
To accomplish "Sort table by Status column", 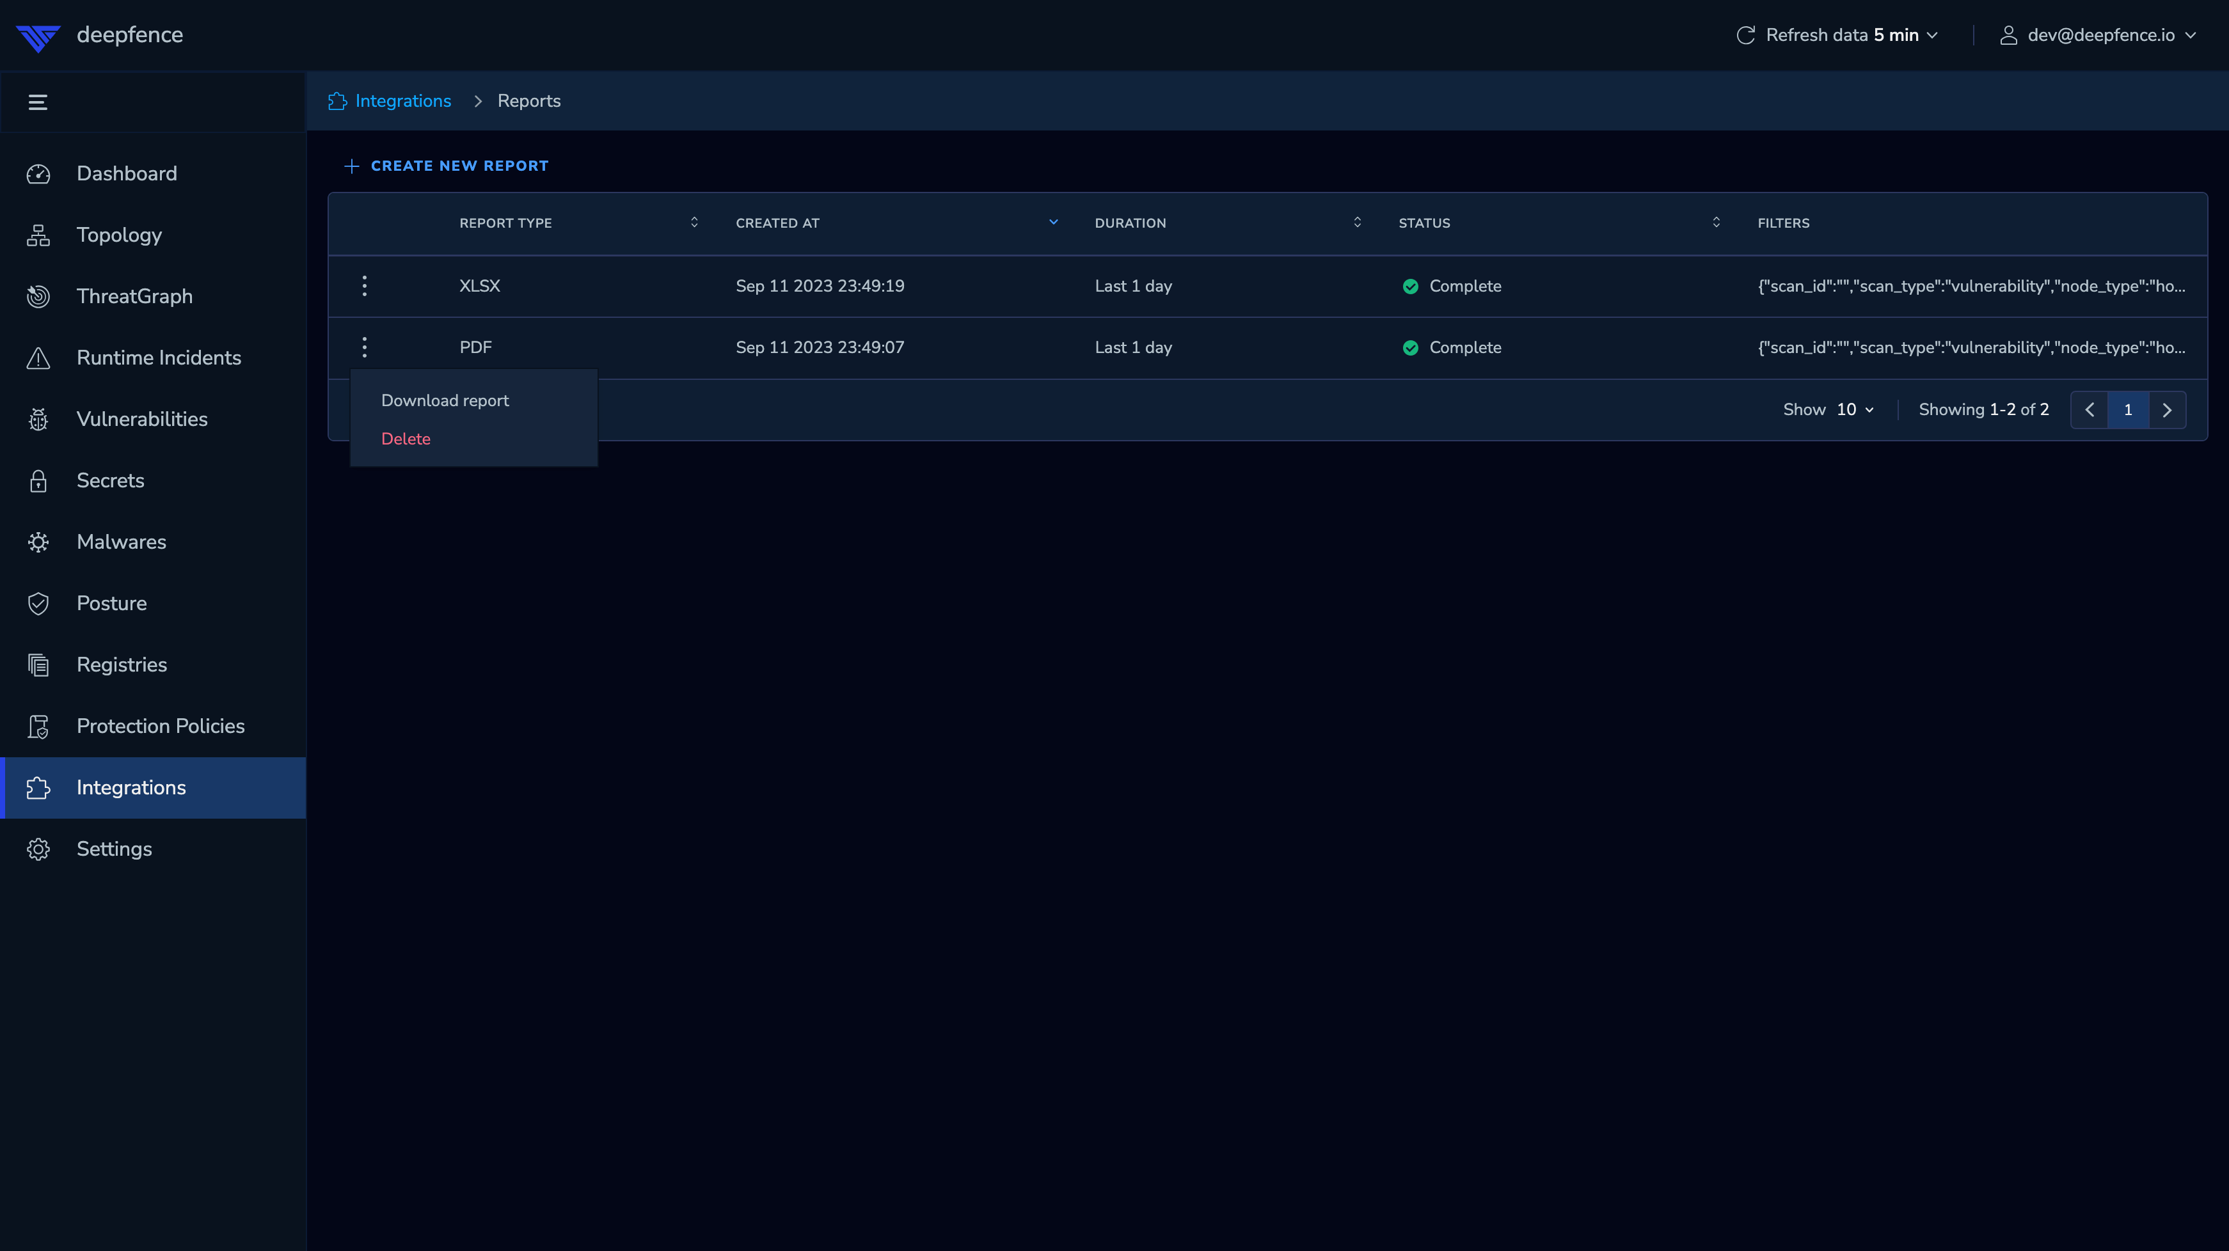I will coord(1716,223).
